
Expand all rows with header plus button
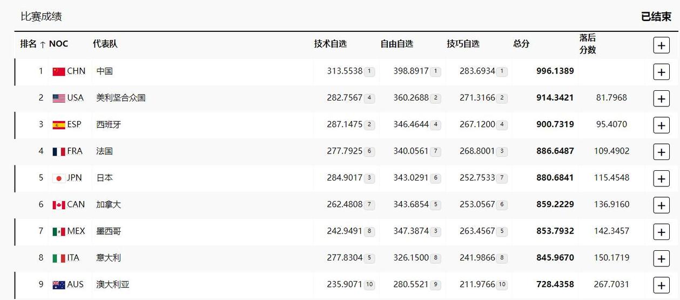tap(661, 45)
